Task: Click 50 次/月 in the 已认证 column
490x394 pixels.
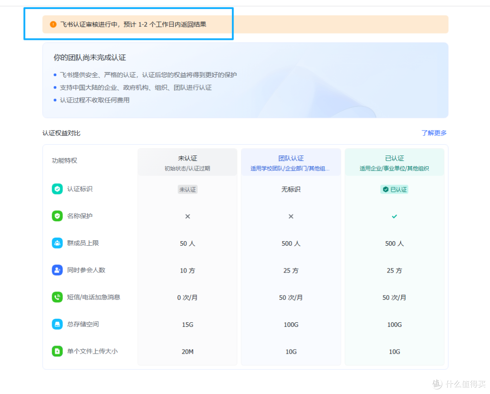Action: (394, 297)
